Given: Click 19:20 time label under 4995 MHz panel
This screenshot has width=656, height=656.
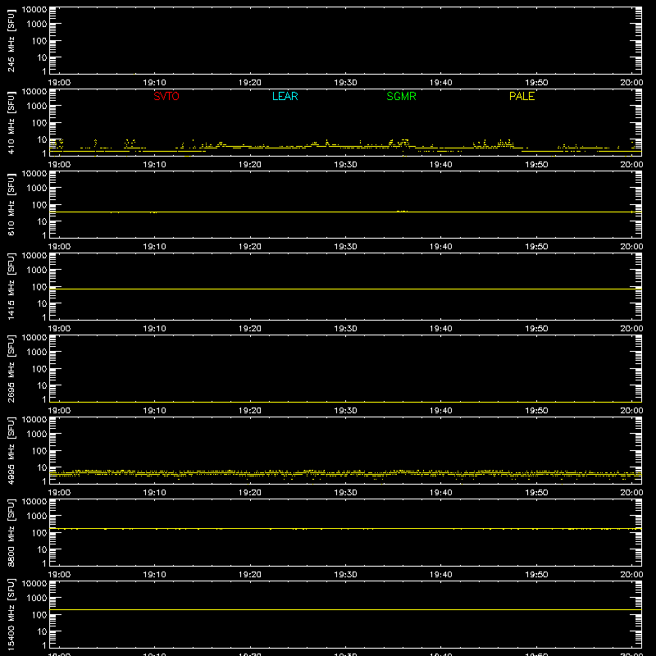Looking at the screenshot, I should pos(250,493).
